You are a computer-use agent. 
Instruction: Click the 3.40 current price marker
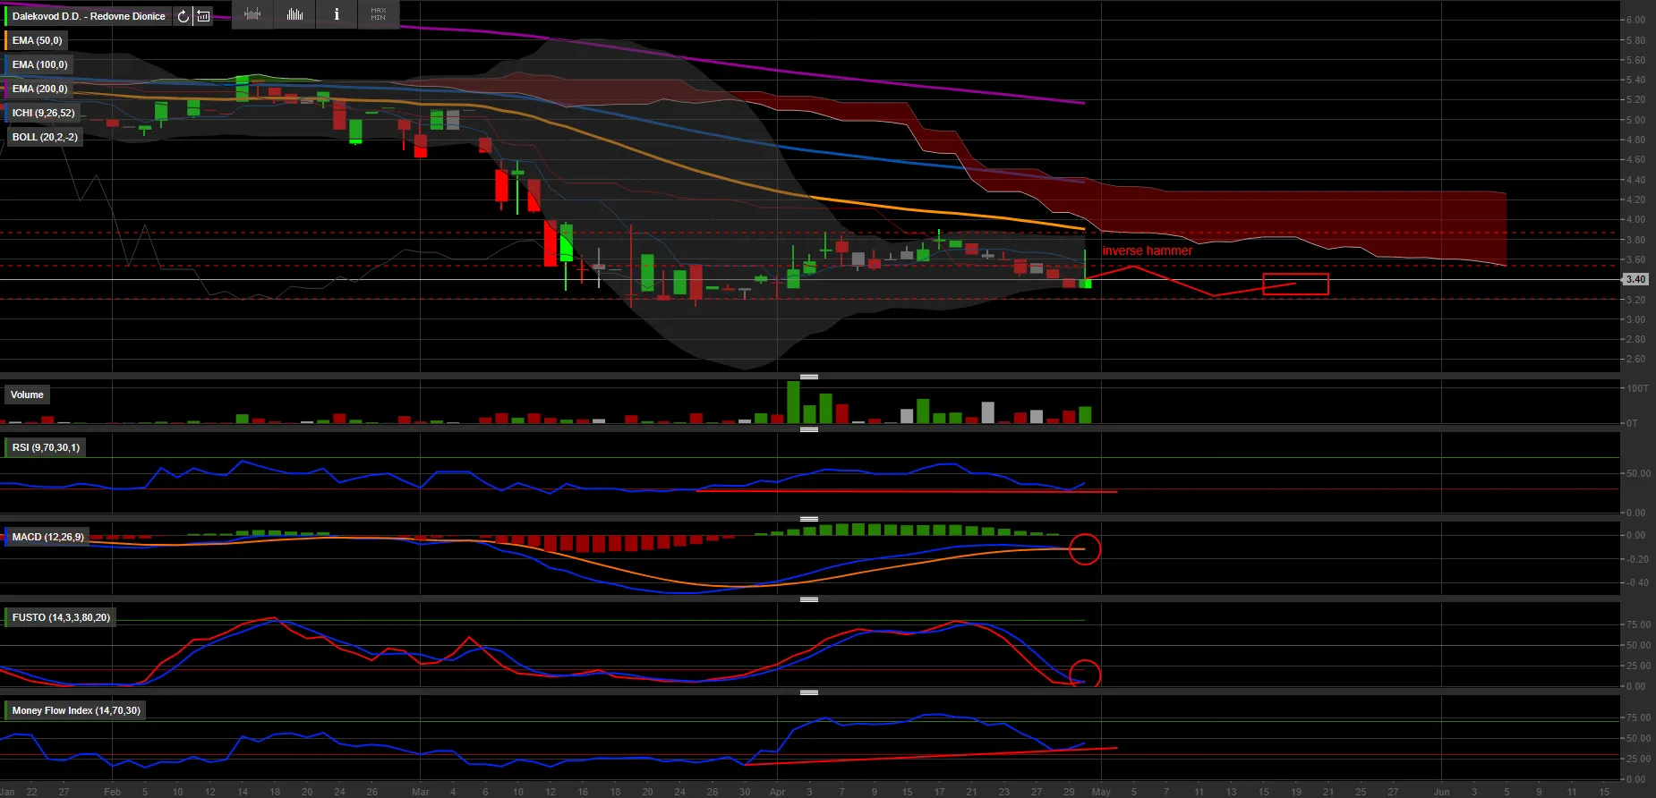(1635, 279)
